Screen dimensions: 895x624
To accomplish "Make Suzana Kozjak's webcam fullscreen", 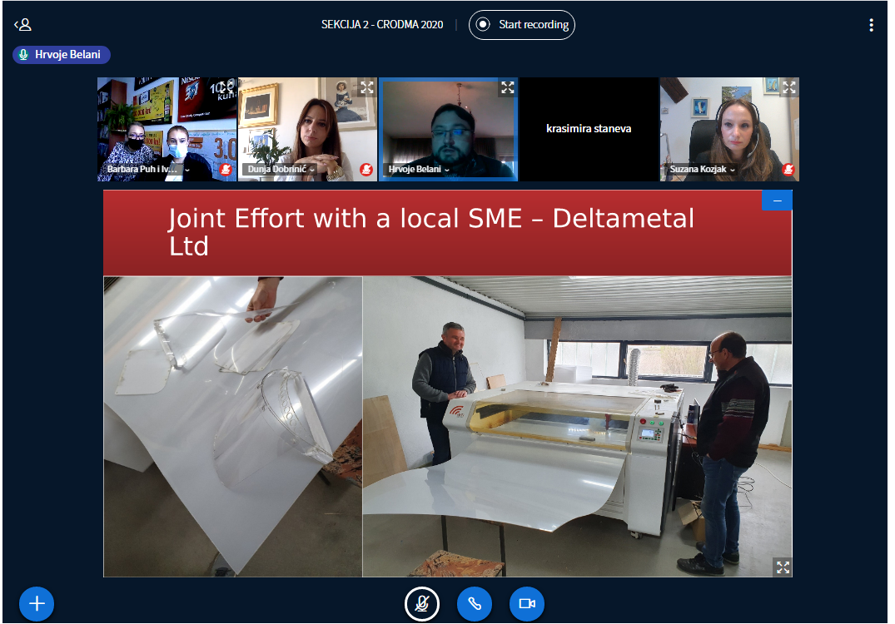I will pyautogui.click(x=788, y=87).
